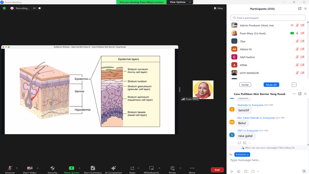Click the shared-screen divider handle
Viewport: 309px width, 174px height.
pyautogui.click(x=180, y=90)
